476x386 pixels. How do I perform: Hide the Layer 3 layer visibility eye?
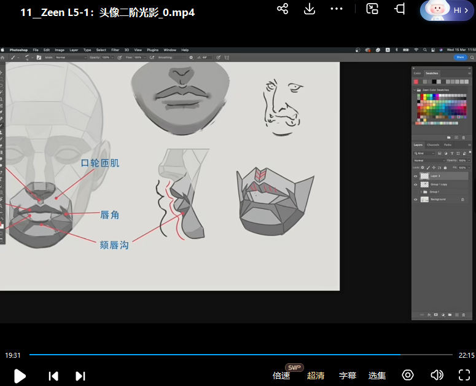[416, 176]
